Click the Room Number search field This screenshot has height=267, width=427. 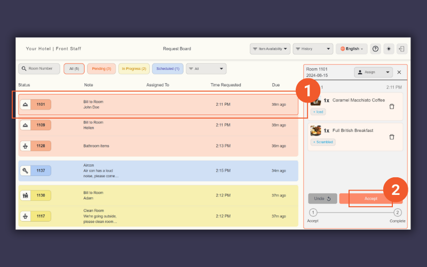(39, 69)
